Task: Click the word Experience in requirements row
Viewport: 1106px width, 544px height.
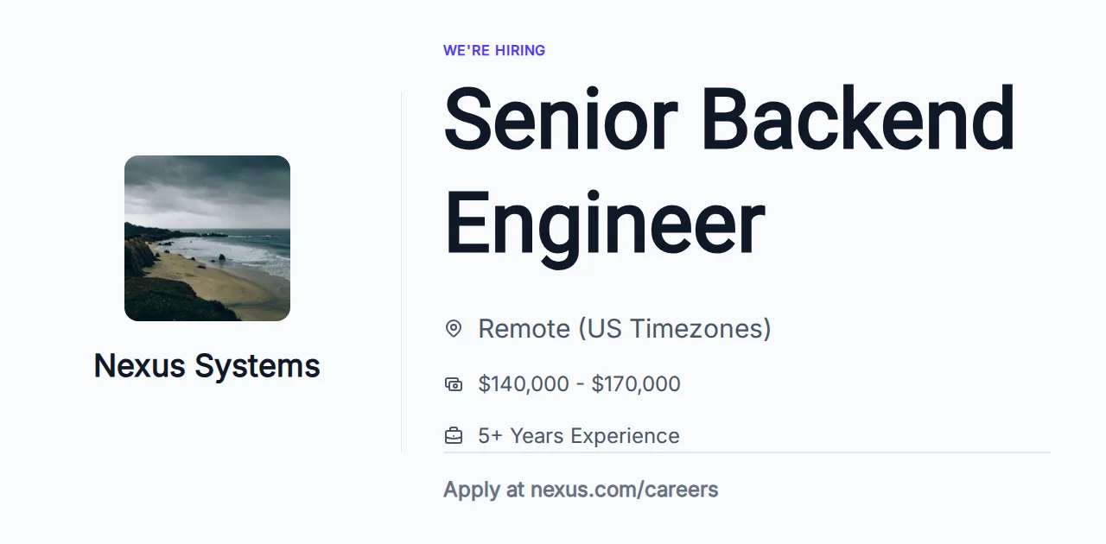Action: (626, 436)
